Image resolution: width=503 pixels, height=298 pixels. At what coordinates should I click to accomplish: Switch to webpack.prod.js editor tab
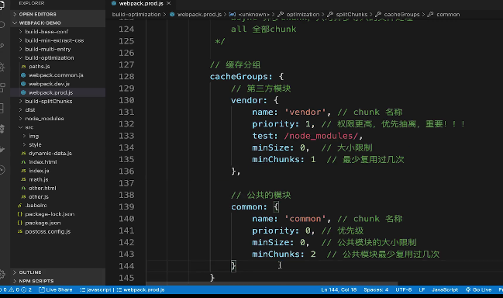pos(141,4)
